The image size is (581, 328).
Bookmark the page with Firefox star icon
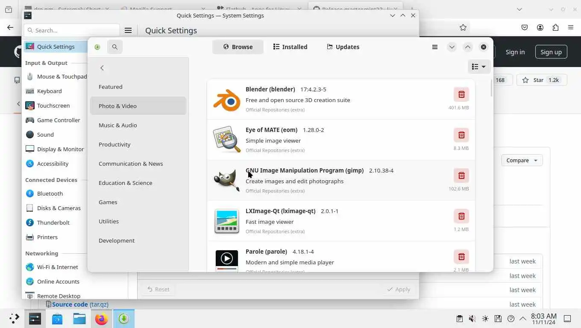[463, 27]
